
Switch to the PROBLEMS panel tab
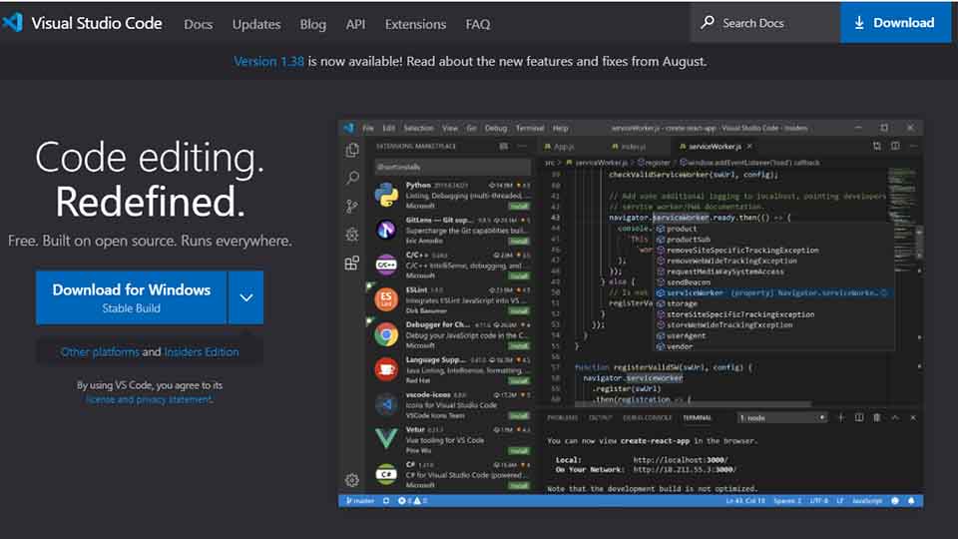click(x=562, y=418)
